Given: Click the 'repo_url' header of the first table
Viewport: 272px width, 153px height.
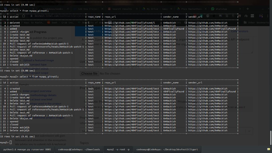Looking at the screenshot, I should pyautogui.click(x=110, y=17).
